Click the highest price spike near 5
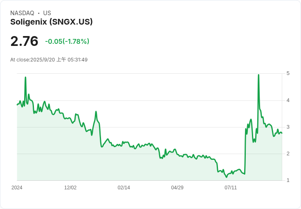Viewport: 301px width, 209px height. 258,75
